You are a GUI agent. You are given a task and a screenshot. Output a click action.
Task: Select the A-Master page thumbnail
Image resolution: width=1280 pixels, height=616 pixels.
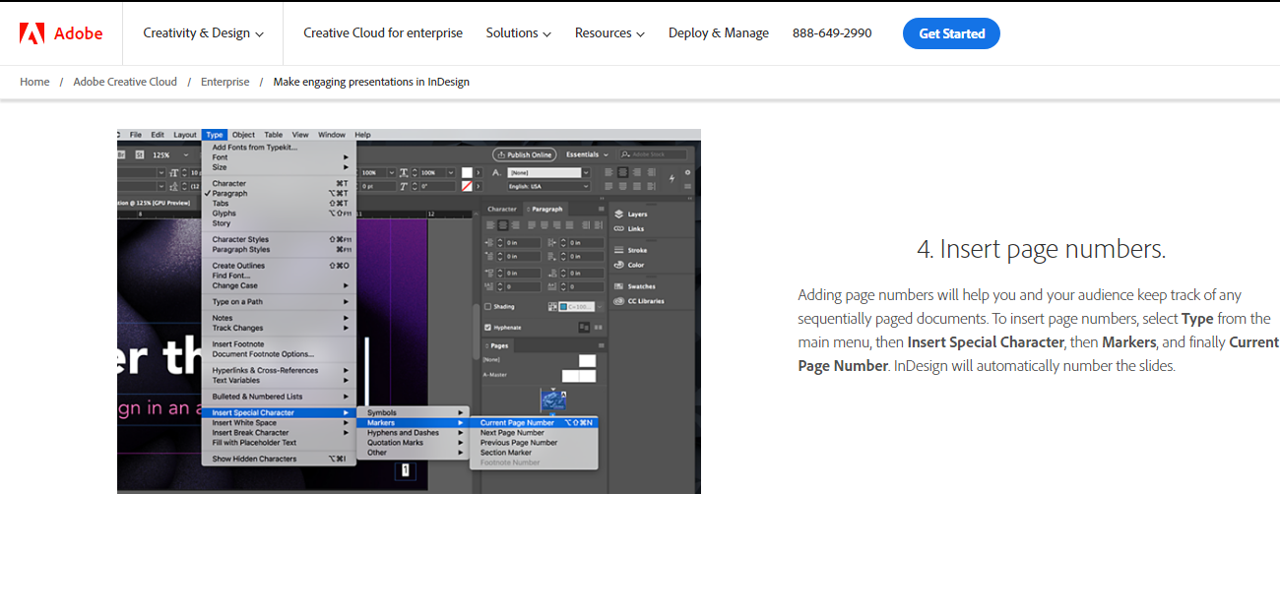(x=579, y=376)
